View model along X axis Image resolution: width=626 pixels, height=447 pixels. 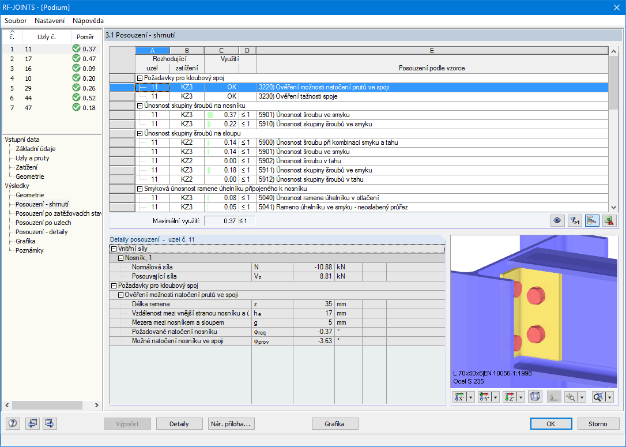[x=460, y=397]
